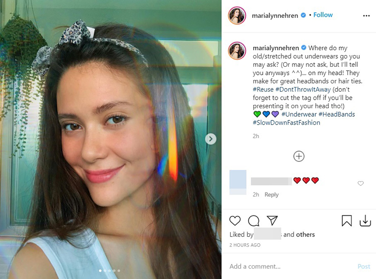
Task: Load more comments with plus icon
Action: [299, 156]
